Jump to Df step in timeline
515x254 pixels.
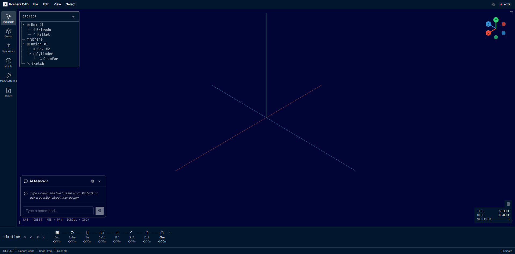(117, 237)
